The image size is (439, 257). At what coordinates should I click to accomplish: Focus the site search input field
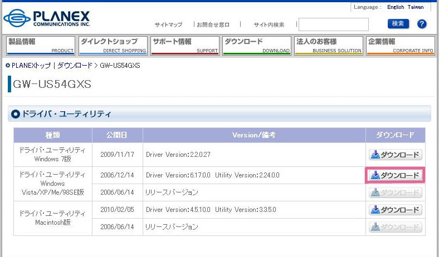(x=334, y=24)
